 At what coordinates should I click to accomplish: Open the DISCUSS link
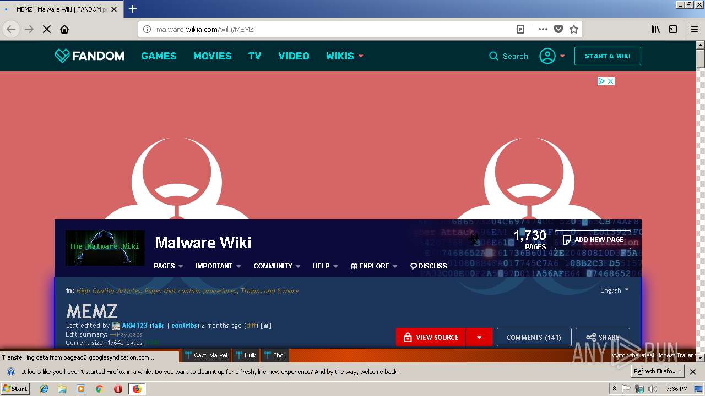429,266
